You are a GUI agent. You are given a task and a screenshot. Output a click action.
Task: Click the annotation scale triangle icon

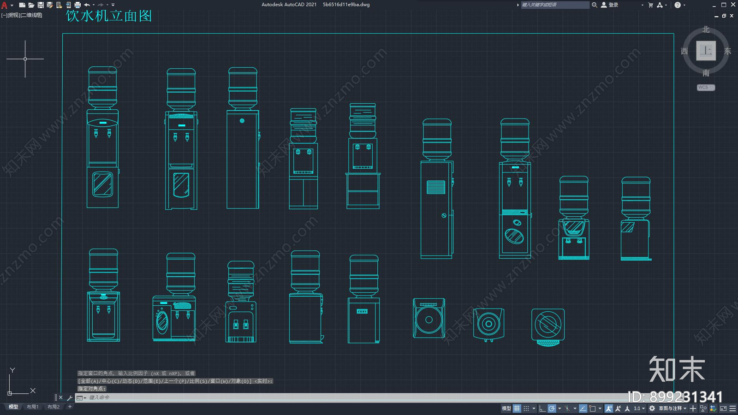pyautogui.click(x=627, y=408)
